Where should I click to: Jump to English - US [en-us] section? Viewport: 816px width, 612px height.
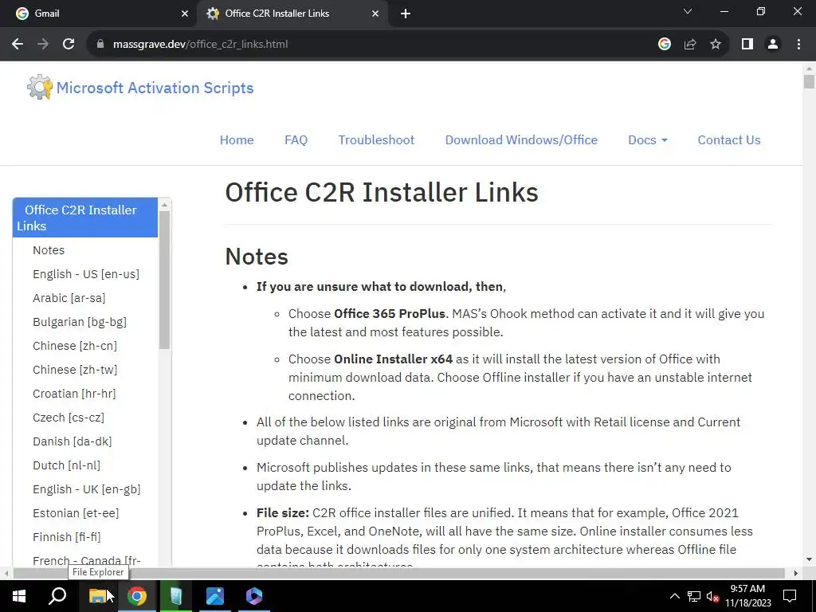pos(86,274)
